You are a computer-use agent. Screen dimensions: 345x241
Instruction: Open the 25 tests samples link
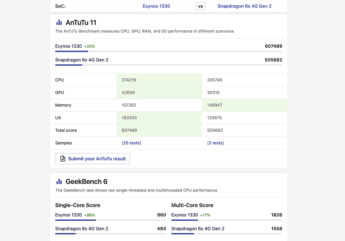click(131, 143)
